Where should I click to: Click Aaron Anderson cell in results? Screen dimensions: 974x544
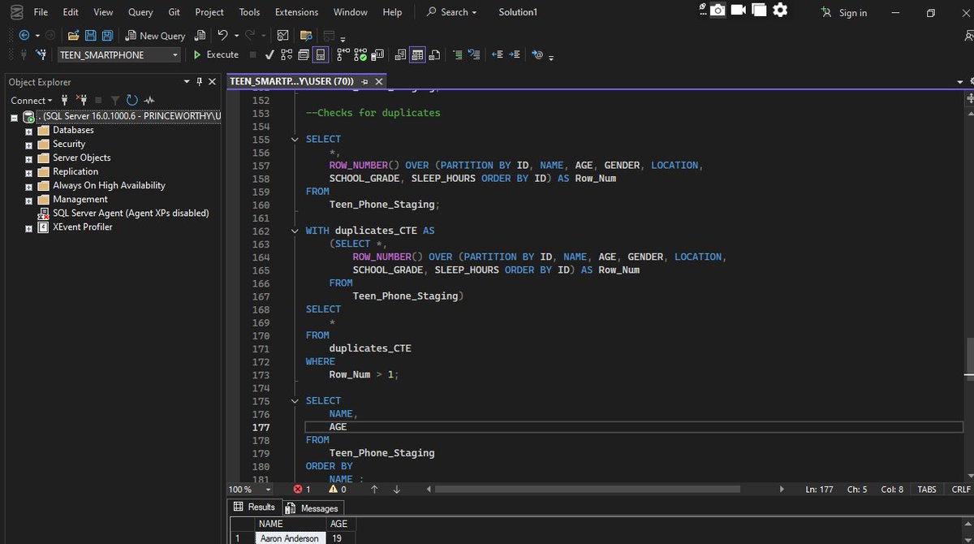[x=290, y=538]
